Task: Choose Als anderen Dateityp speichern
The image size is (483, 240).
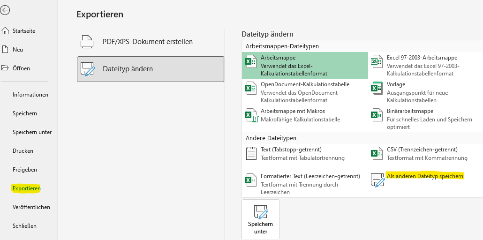Action: tap(425, 176)
